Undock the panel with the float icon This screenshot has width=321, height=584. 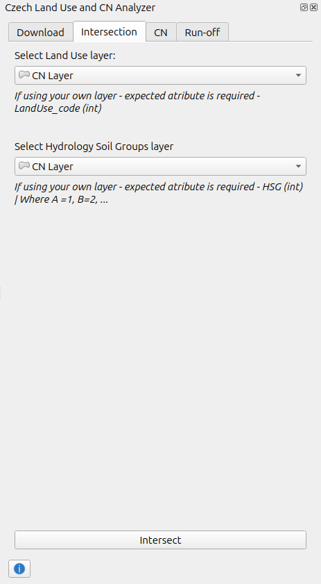[304, 7]
